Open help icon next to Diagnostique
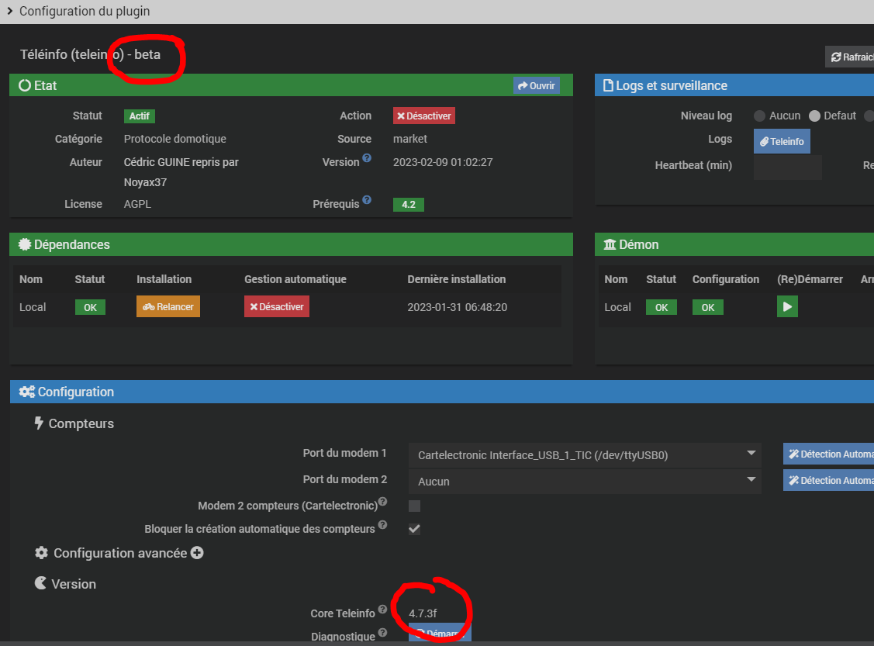 click(x=382, y=632)
